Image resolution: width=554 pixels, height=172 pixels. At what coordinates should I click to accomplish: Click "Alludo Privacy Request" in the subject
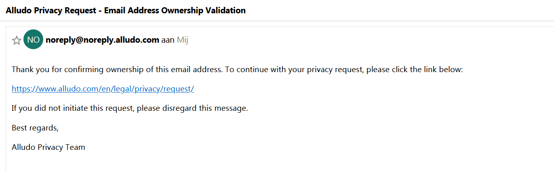[x=52, y=10]
